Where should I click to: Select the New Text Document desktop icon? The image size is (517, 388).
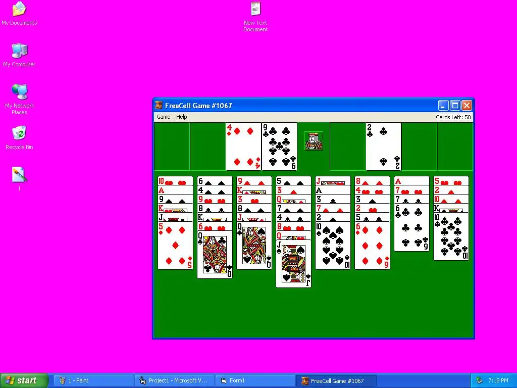click(x=255, y=17)
